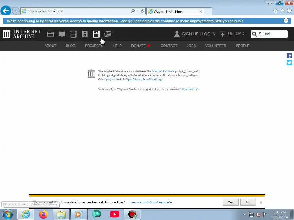Viewport: 294px width, 220px height.
Task: Open Windows Media Player taskbar icon
Action: [x=79, y=214]
